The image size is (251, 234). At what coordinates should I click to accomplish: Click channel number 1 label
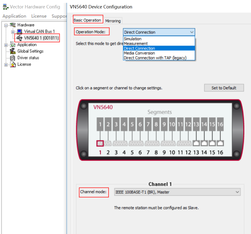pos(100,153)
